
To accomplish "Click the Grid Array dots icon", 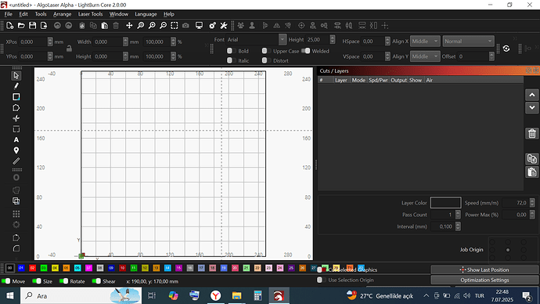I will (16, 214).
